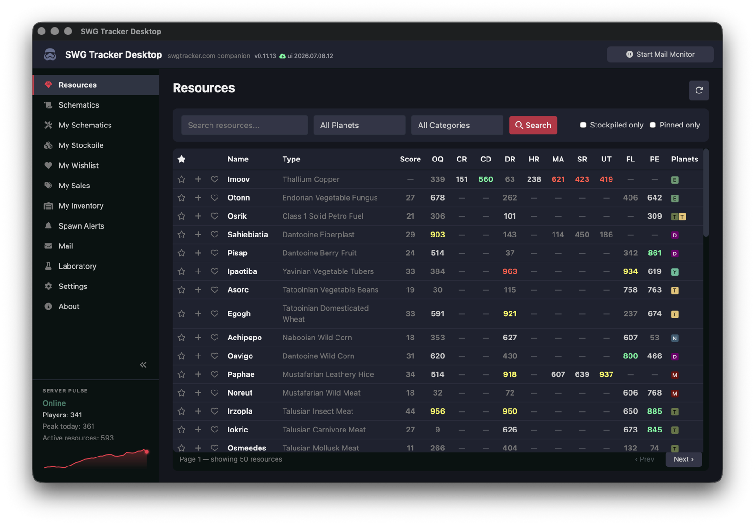Sort by Type column header
Screen dimensions: 755x525
[x=291, y=159]
